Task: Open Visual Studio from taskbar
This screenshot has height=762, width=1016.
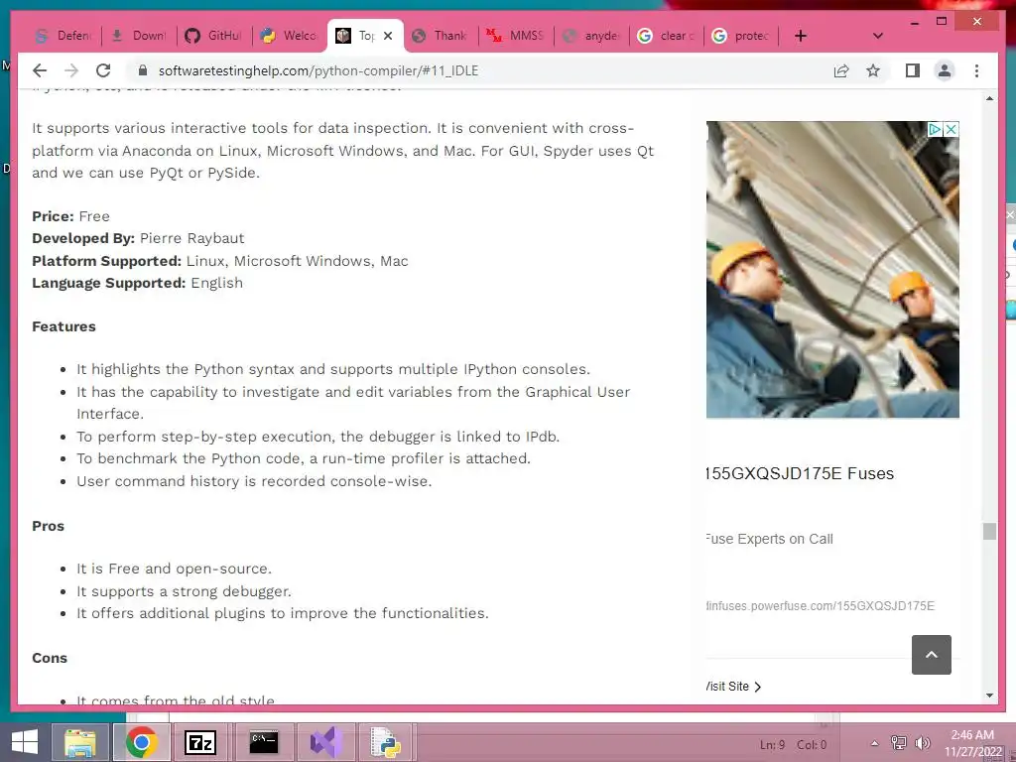Action: click(x=325, y=742)
